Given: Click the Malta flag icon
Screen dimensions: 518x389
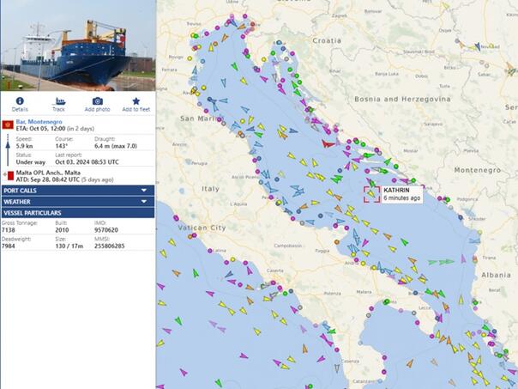Looking at the screenshot, I should click(9, 175).
